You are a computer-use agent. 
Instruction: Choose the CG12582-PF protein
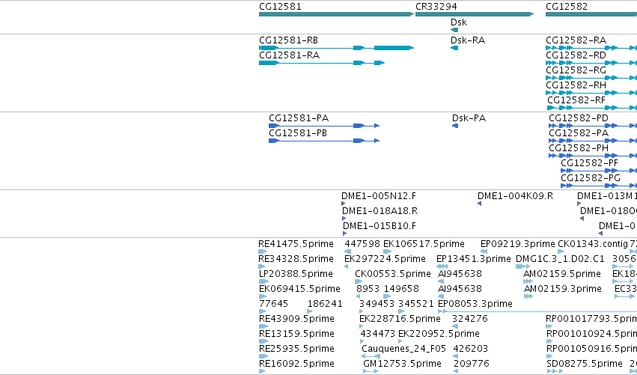(590, 163)
